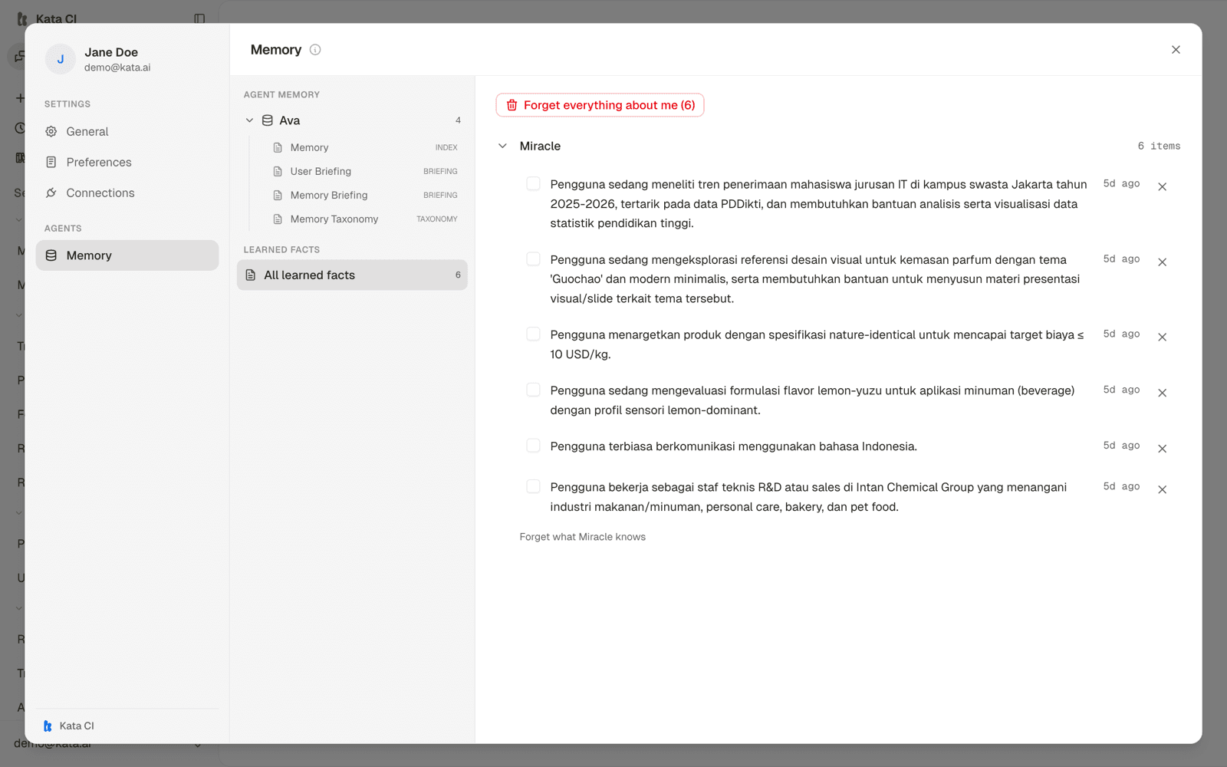Toggle the sidebar panel icon in the background window
This screenshot has height=767, width=1227.
click(x=199, y=18)
